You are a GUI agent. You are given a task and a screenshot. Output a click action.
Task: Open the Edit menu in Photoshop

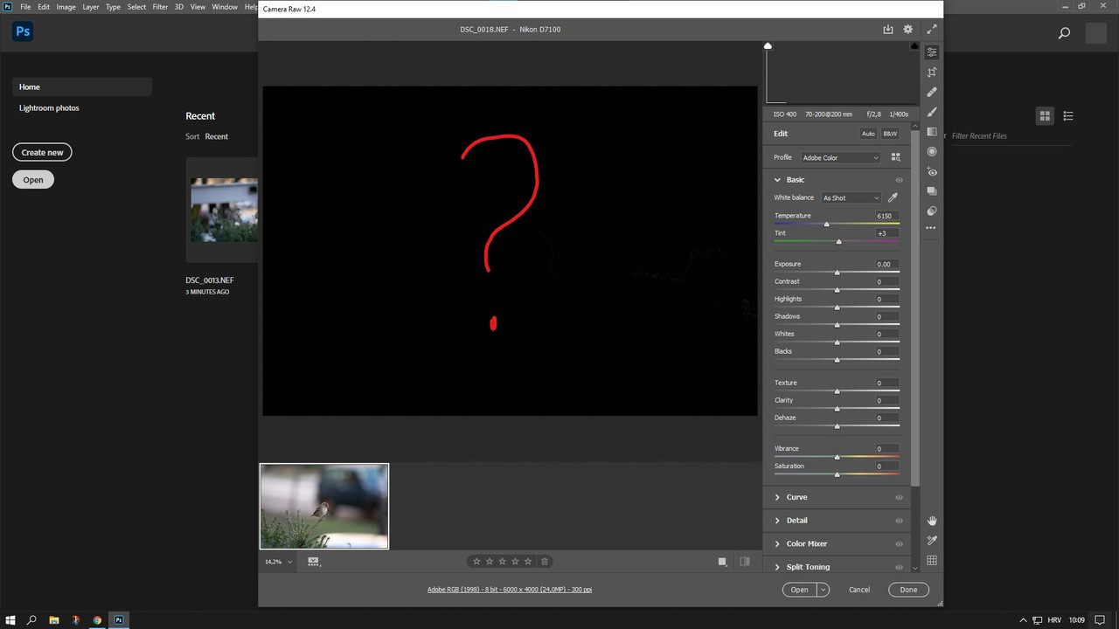(x=44, y=7)
